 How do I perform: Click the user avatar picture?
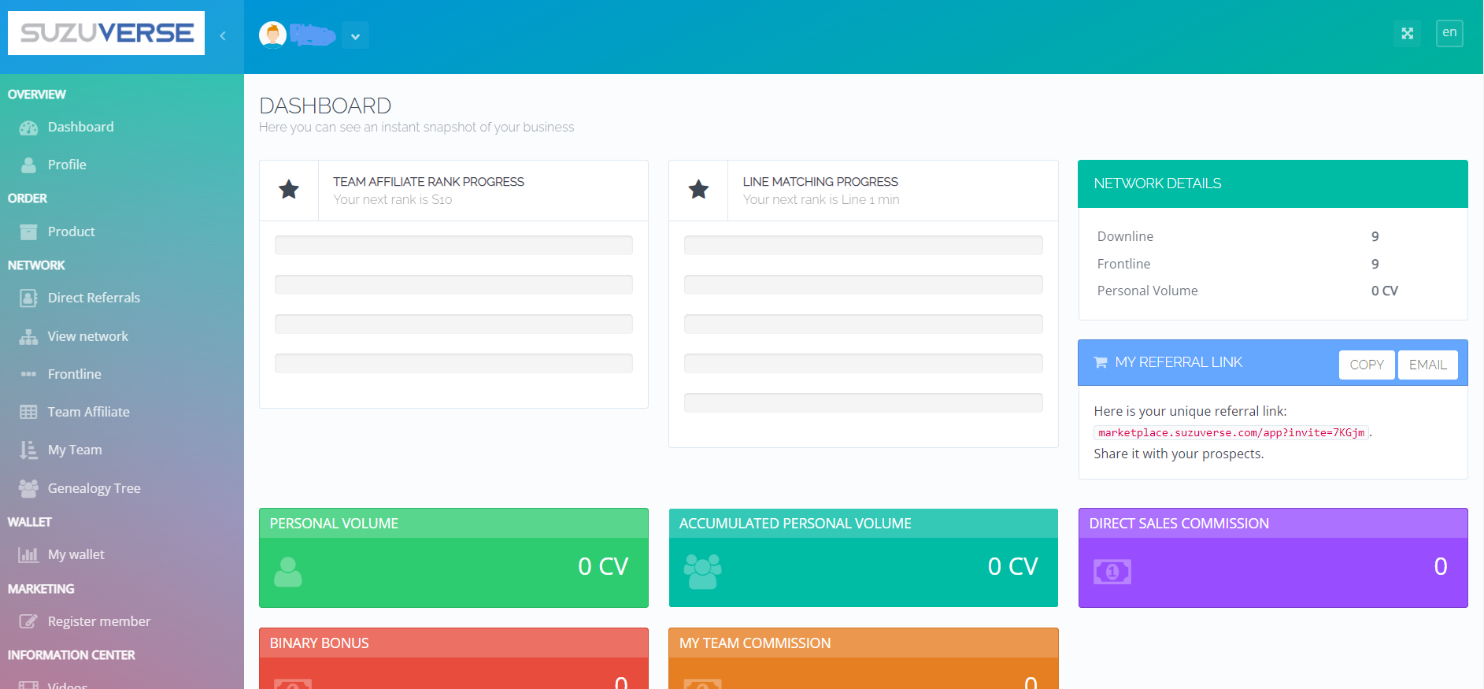(x=272, y=35)
